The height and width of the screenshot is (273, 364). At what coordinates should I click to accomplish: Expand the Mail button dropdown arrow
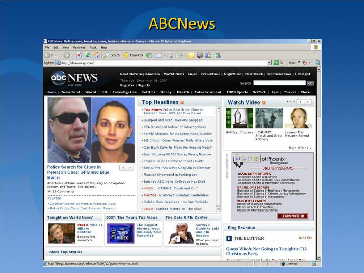(x=164, y=55)
